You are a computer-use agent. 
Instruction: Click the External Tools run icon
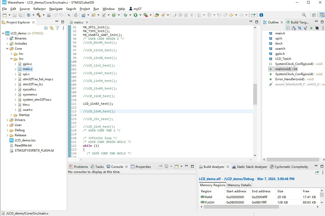[146, 15]
